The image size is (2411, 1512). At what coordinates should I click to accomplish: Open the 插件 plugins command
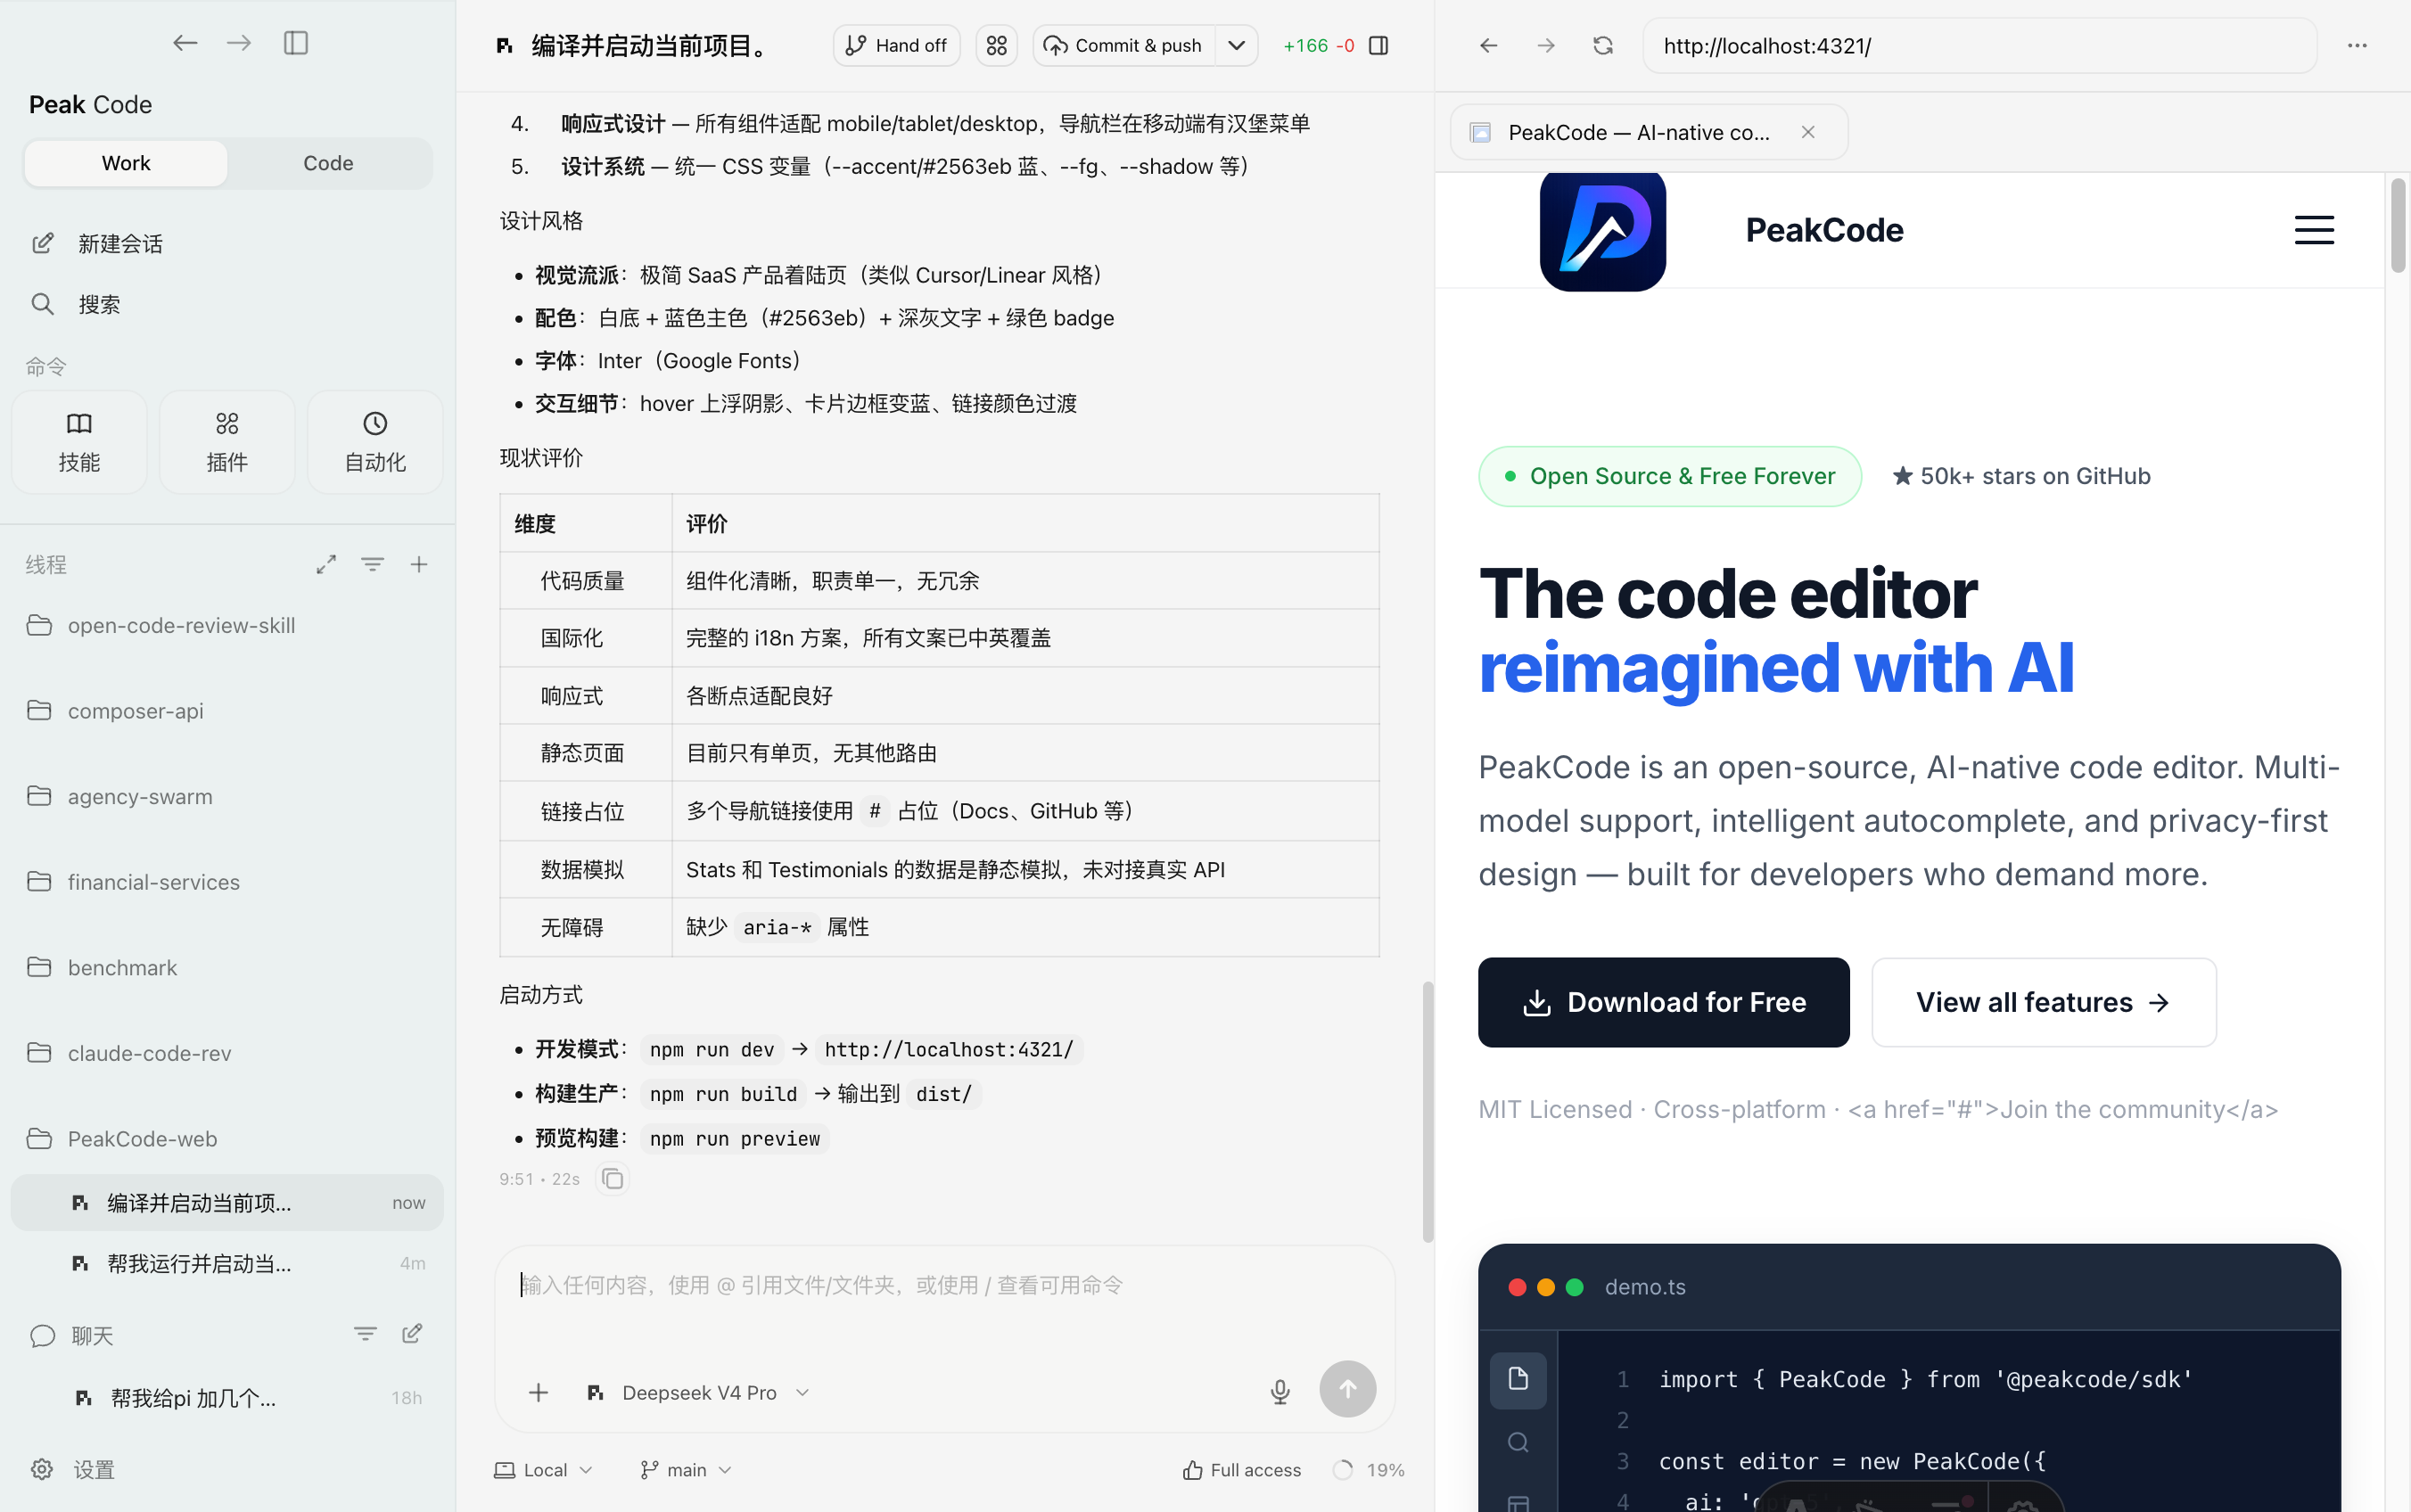[227, 442]
